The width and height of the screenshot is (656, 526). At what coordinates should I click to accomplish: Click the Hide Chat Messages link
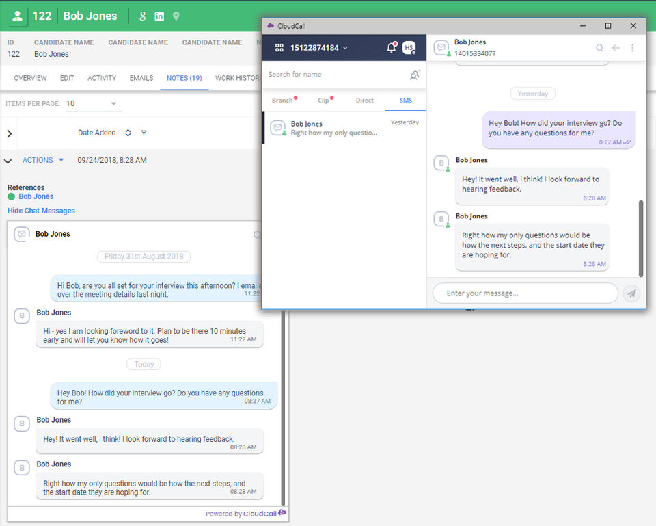coord(41,211)
